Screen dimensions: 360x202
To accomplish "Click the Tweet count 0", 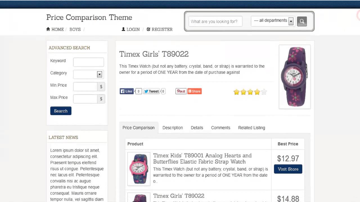I will click(163, 91).
